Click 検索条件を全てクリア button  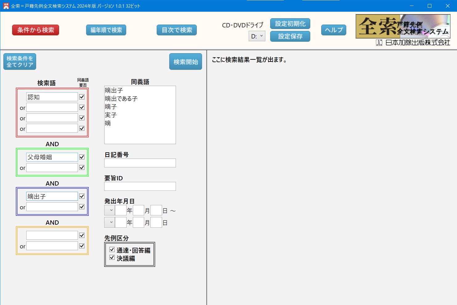[20, 62]
